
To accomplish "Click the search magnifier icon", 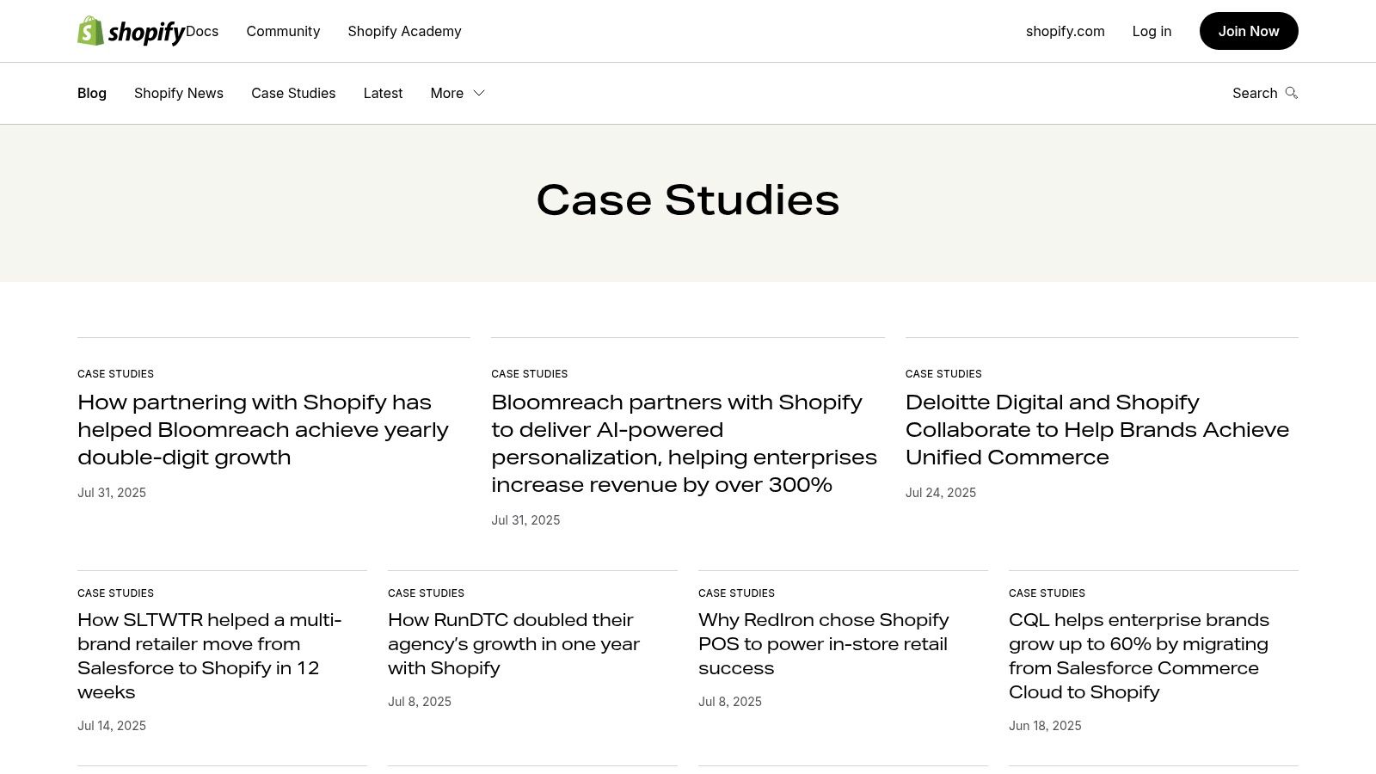I will [x=1292, y=93].
